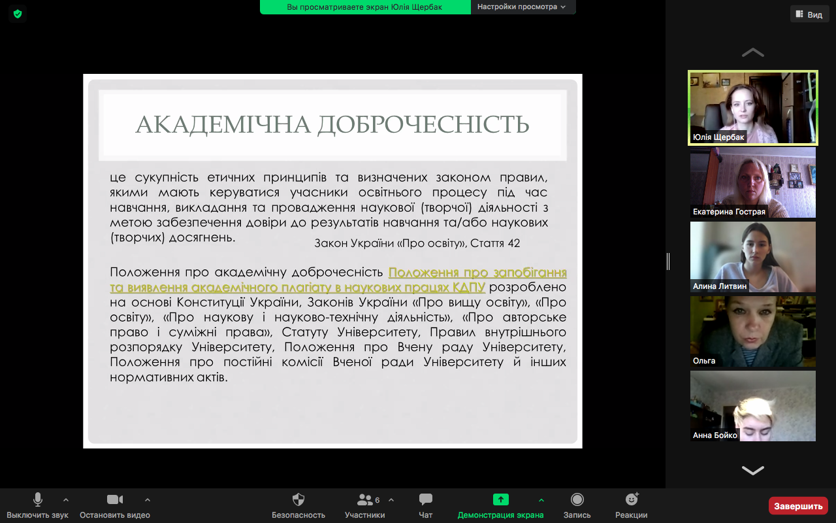Viewport: 836px width, 523px height.
Task: Mute the microphone via Выключить звук
Action: pyautogui.click(x=37, y=505)
